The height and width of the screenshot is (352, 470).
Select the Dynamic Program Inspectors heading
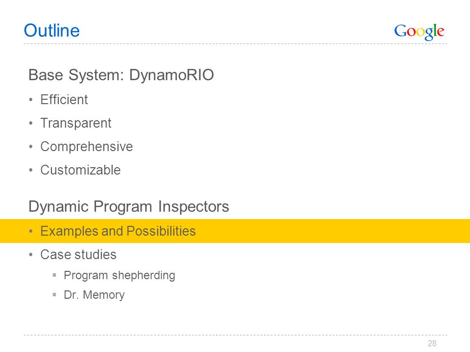click(129, 207)
